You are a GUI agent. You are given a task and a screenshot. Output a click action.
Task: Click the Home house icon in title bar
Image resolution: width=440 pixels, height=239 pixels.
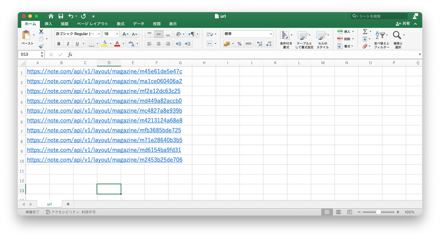tap(51, 16)
